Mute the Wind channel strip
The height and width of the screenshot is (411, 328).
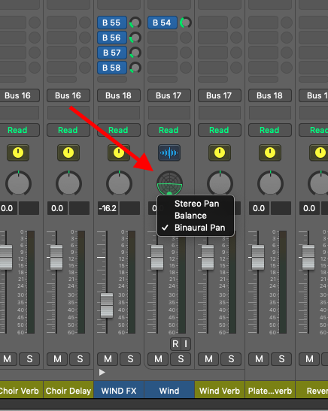158,359
